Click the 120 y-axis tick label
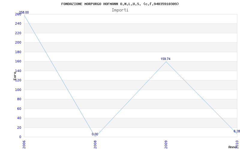240x150 pixels. 18,80
